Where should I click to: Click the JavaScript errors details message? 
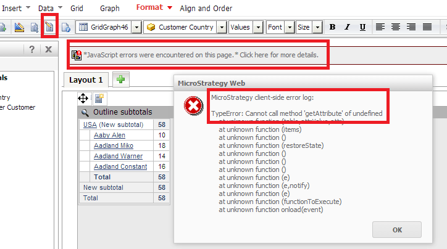pos(201,55)
